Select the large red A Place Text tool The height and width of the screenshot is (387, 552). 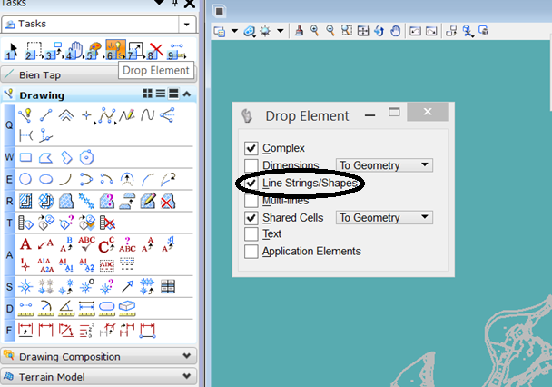[25, 243]
